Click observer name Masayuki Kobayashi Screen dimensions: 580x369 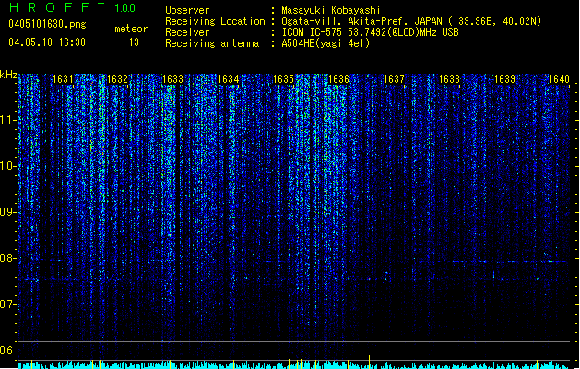[331, 10]
